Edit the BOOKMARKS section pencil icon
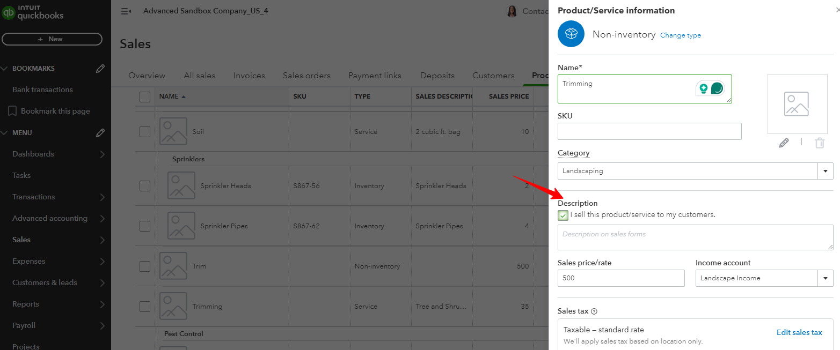840x350 pixels. [x=100, y=69]
